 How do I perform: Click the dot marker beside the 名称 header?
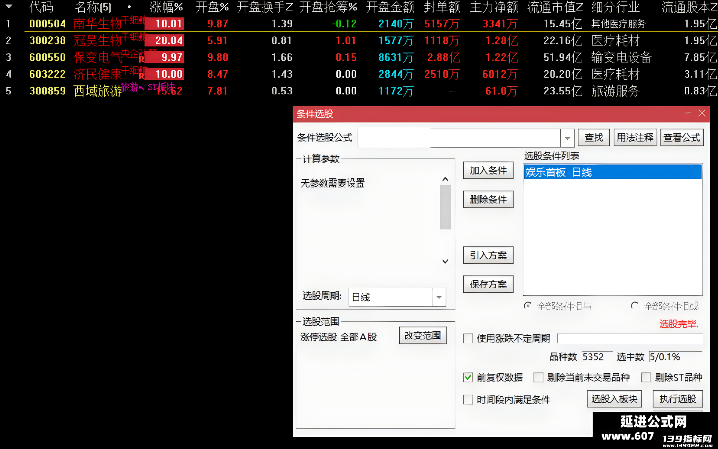click(x=129, y=7)
